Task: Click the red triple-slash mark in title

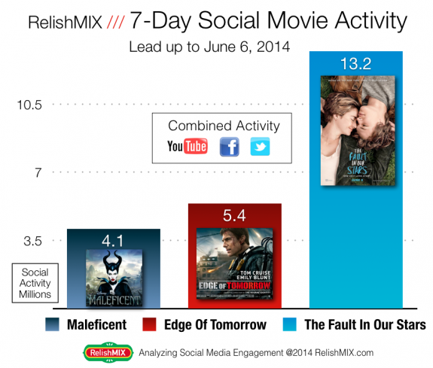Action: click(x=116, y=22)
